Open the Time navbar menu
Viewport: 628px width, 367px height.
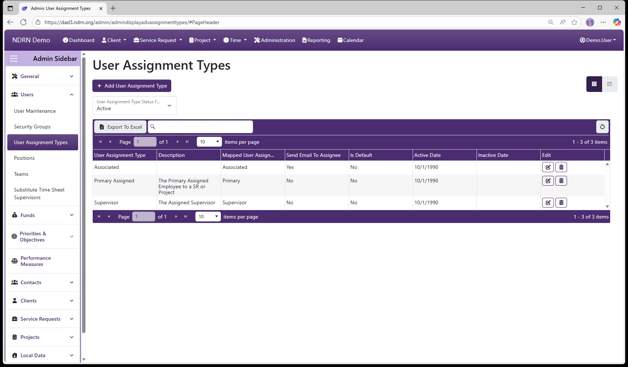coord(235,40)
